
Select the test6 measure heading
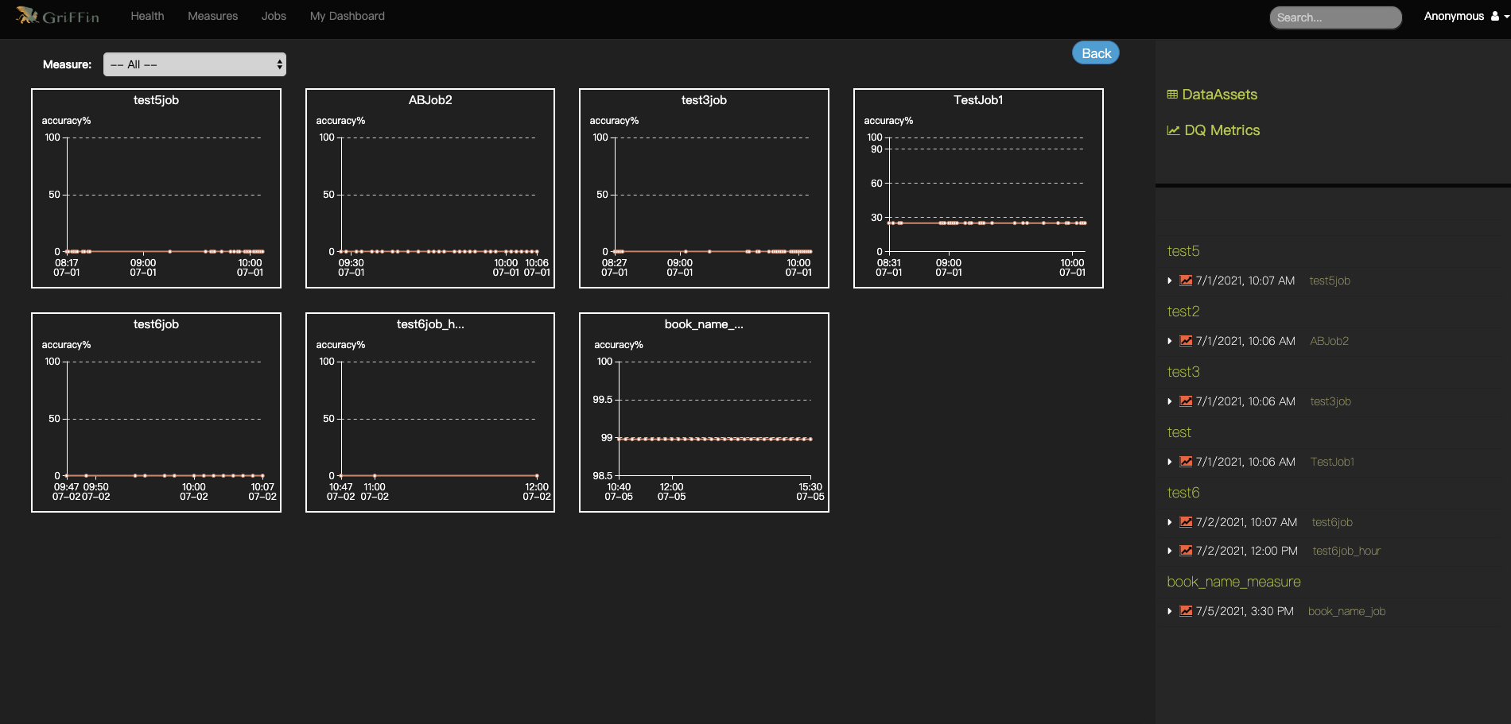point(1183,493)
